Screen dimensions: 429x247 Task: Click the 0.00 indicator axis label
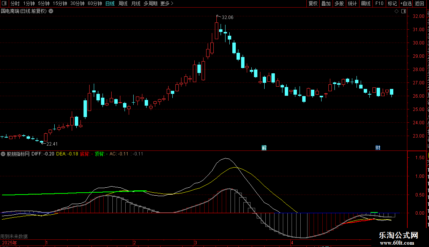pos(420,213)
